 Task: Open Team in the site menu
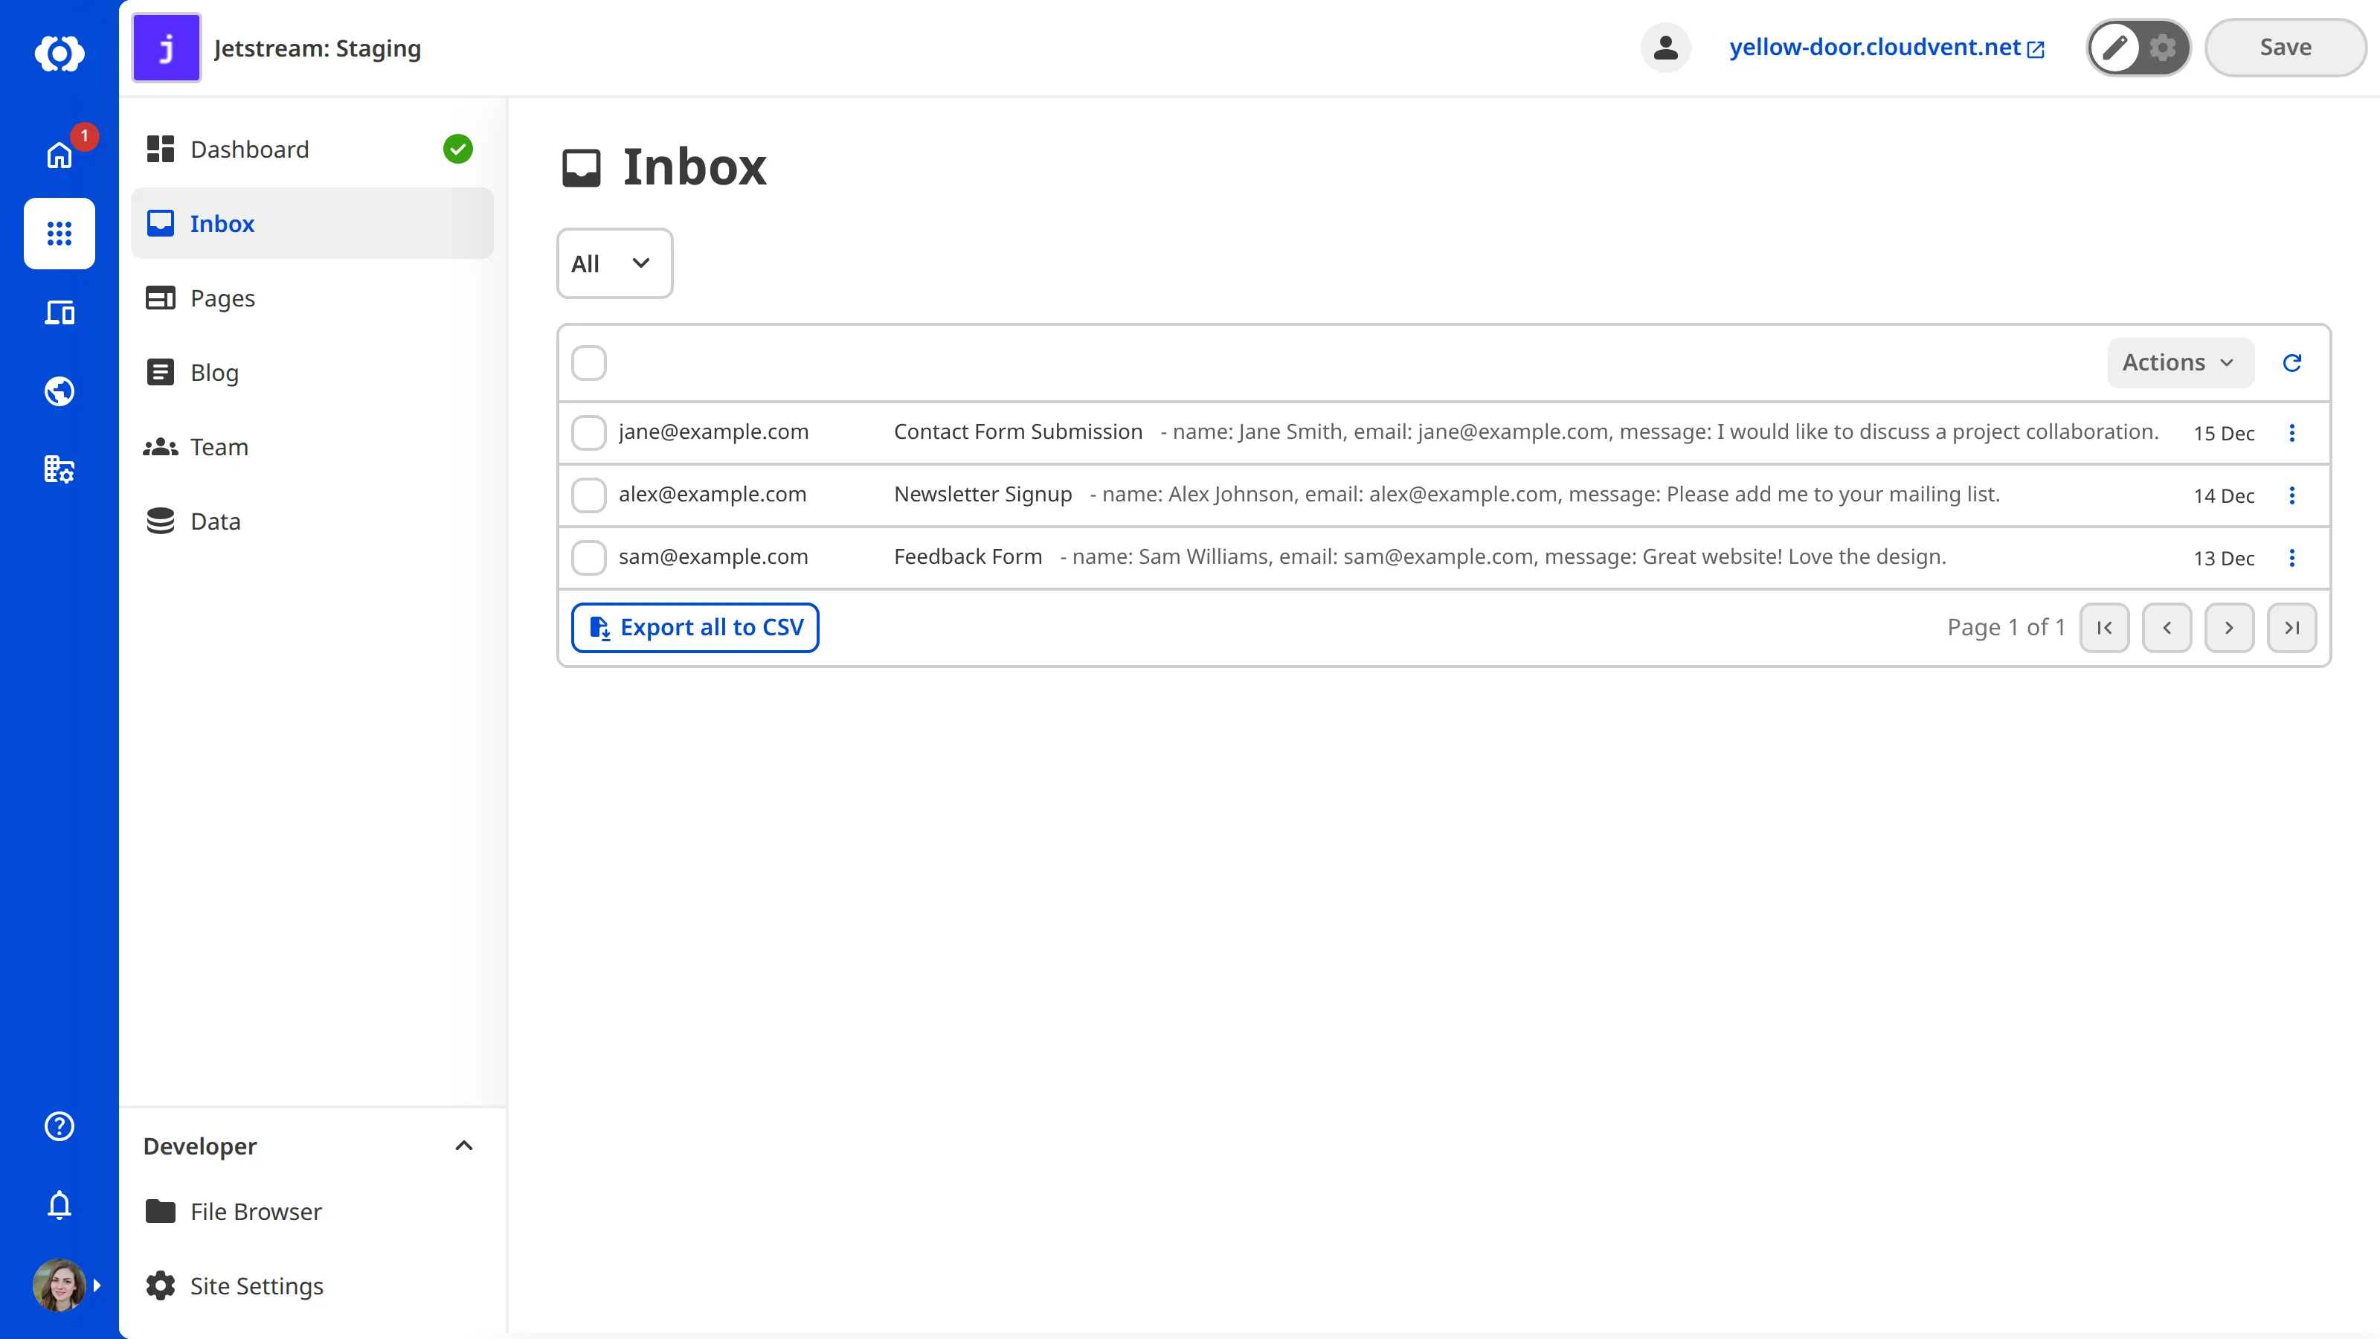coord(312,446)
